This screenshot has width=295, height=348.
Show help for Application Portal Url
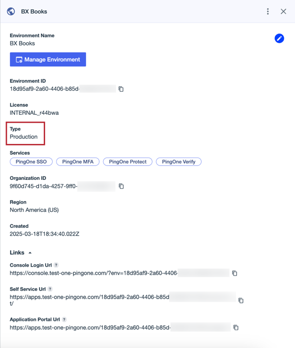coord(65,320)
